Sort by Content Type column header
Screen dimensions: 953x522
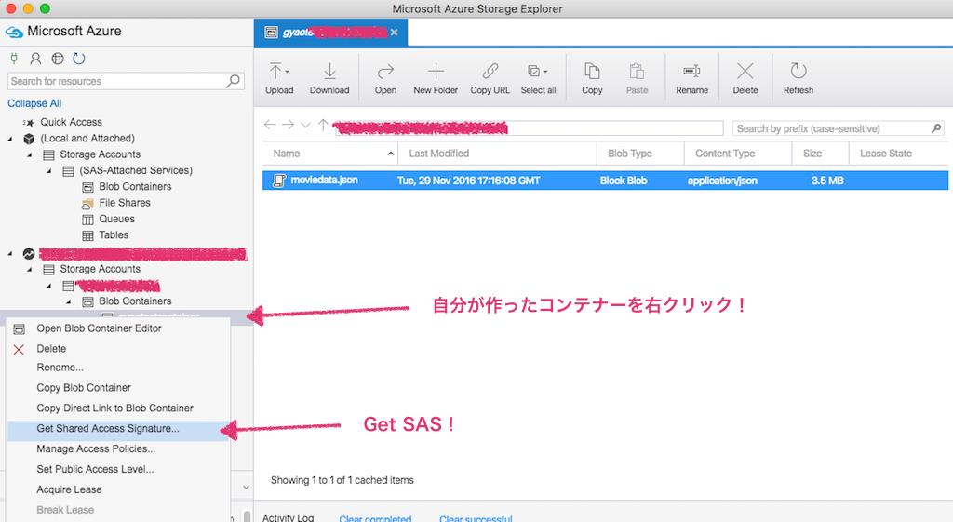coord(738,154)
